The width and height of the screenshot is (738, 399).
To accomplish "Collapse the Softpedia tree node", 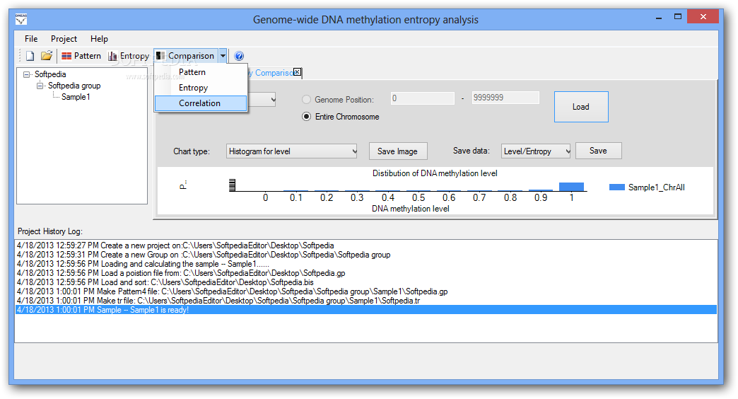I will [26, 74].
